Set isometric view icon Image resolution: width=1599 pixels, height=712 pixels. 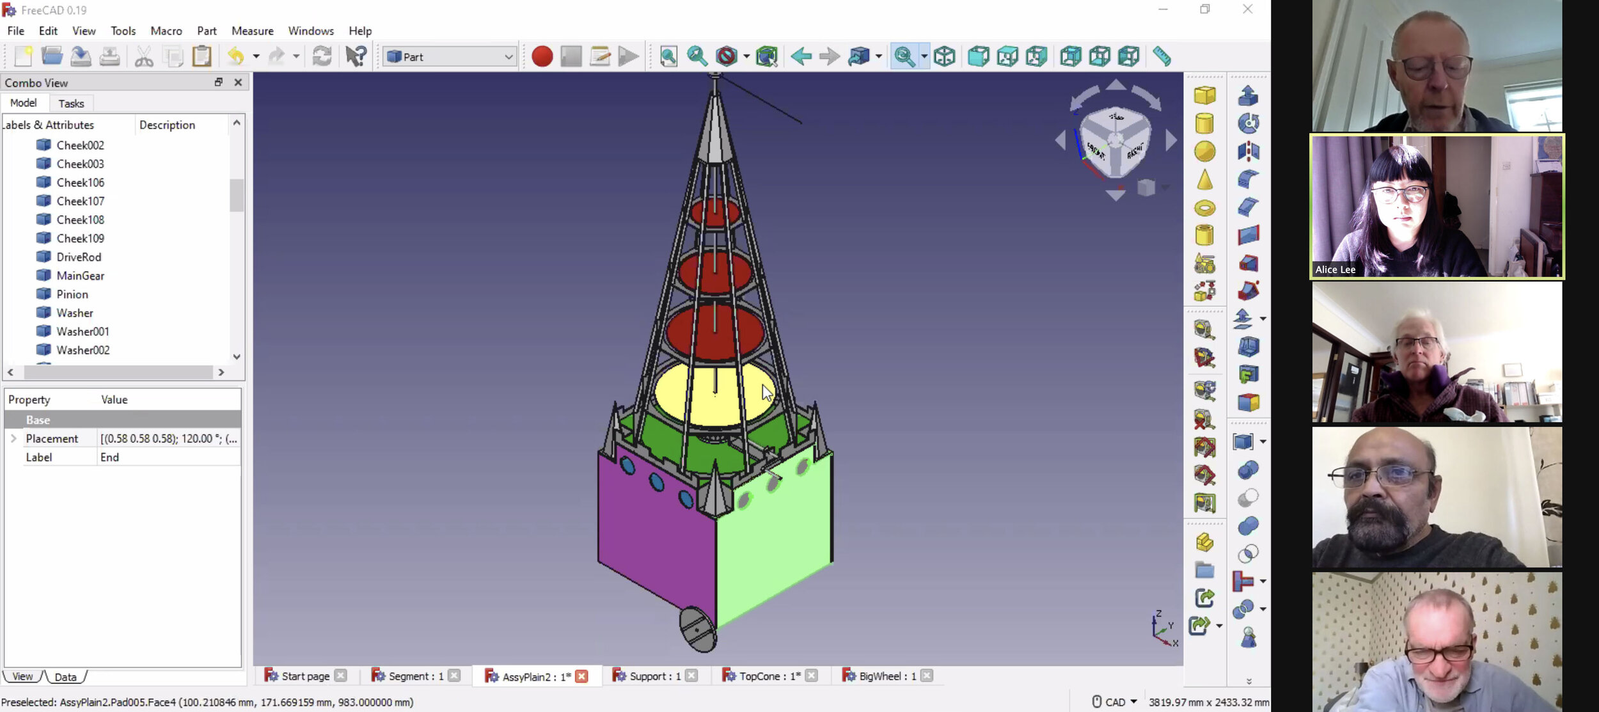[944, 56]
